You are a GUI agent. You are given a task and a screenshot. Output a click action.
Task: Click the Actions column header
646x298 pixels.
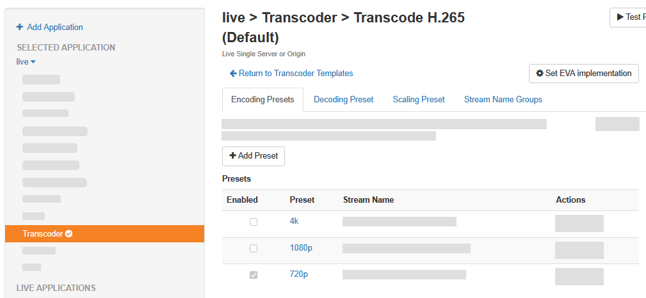570,200
